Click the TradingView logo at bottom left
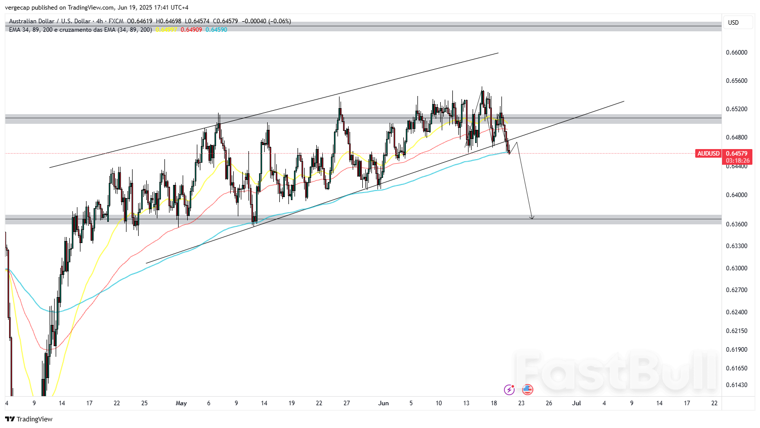760x428 pixels. [x=29, y=419]
